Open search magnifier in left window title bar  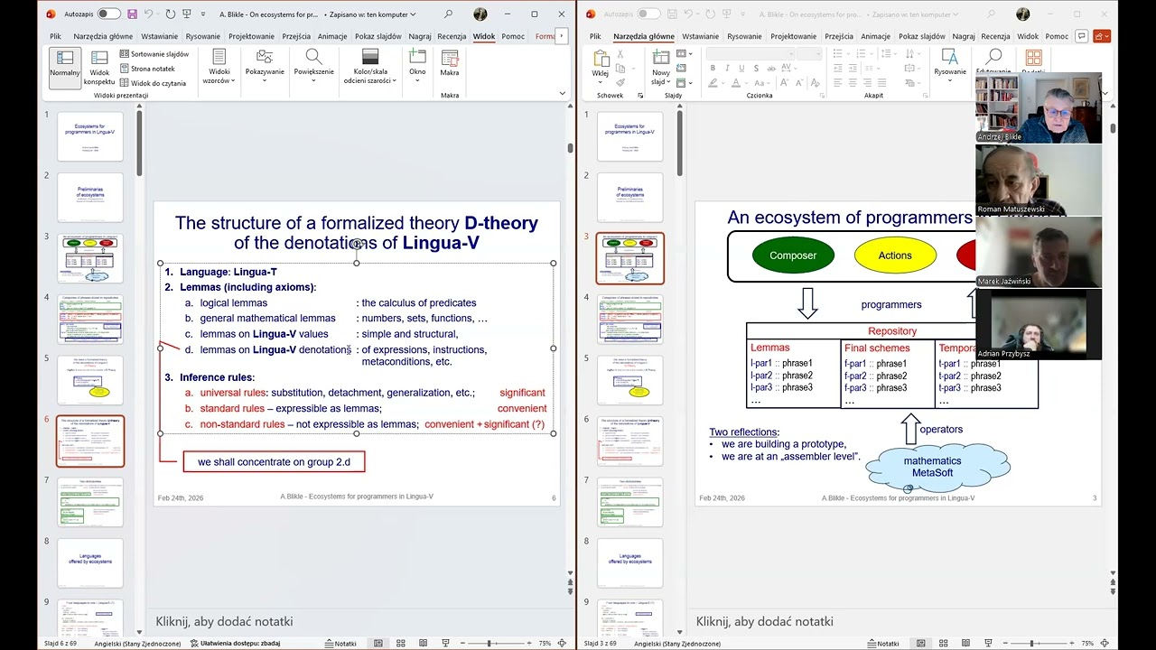[x=448, y=14]
